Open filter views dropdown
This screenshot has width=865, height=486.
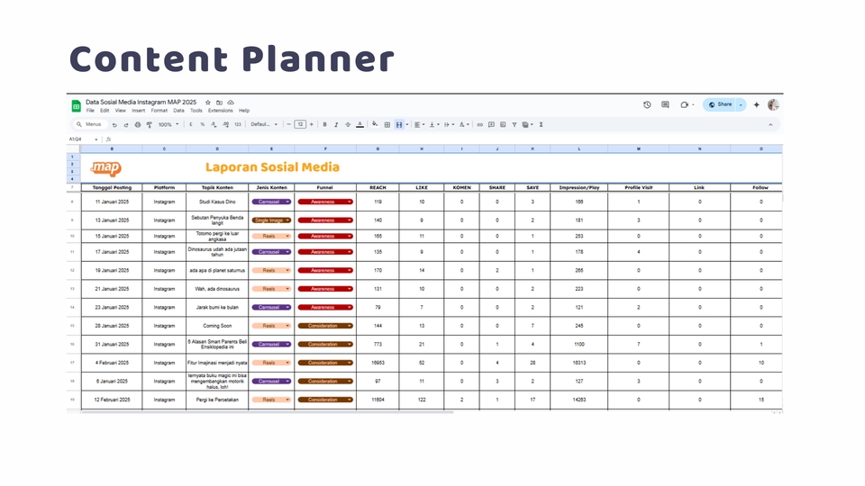coord(527,124)
